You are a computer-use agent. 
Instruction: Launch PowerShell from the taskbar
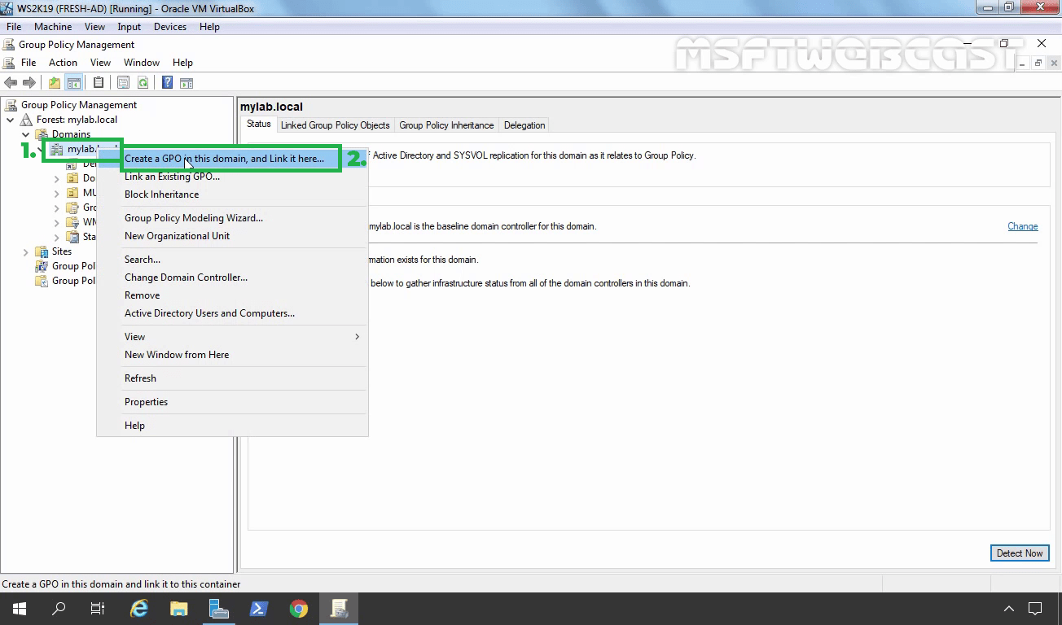pos(259,608)
